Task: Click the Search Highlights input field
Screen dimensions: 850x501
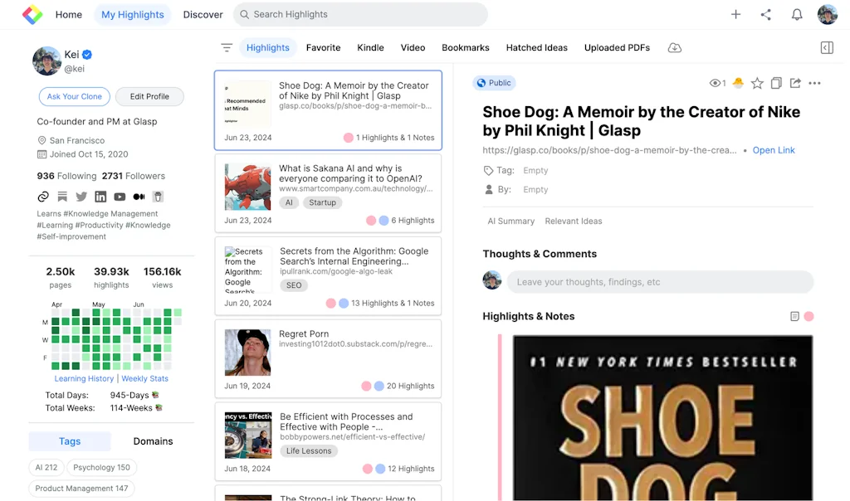Action: (x=361, y=14)
